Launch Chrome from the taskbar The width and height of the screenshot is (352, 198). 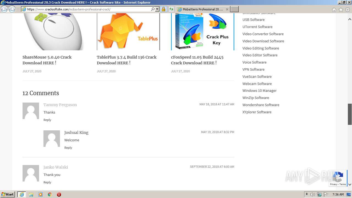pyautogui.click(x=50, y=194)
